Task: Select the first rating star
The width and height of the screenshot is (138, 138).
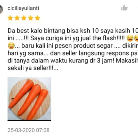Action: (10, 18)
